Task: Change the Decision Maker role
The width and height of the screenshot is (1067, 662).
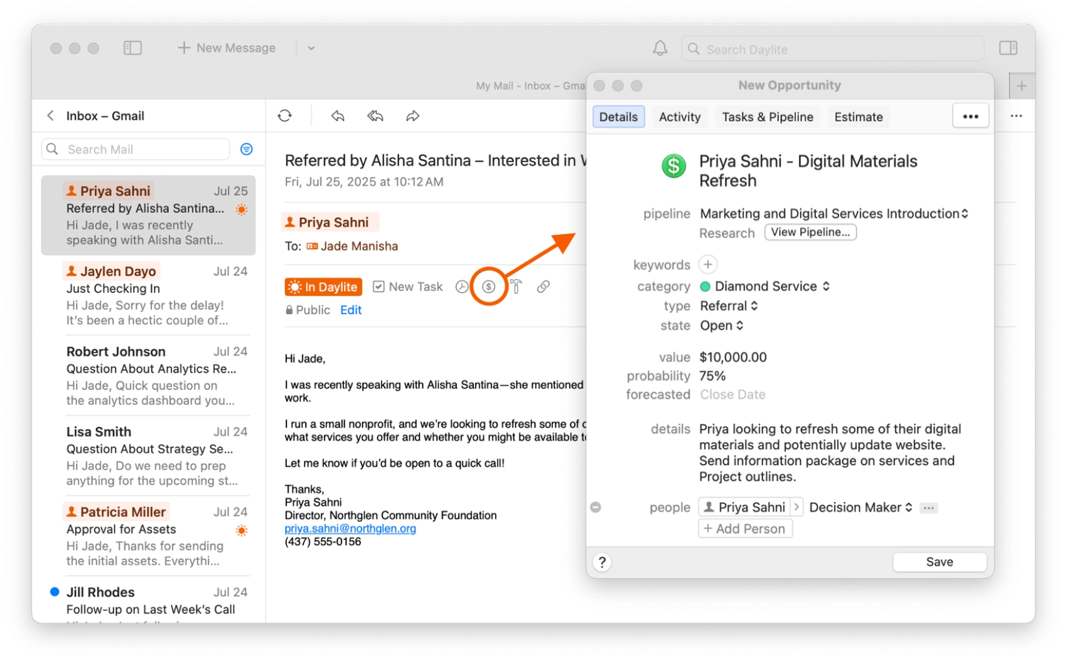Action: [x=861, y=507]
